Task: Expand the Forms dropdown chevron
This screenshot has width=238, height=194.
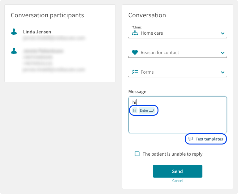Action: click(223, 72)
